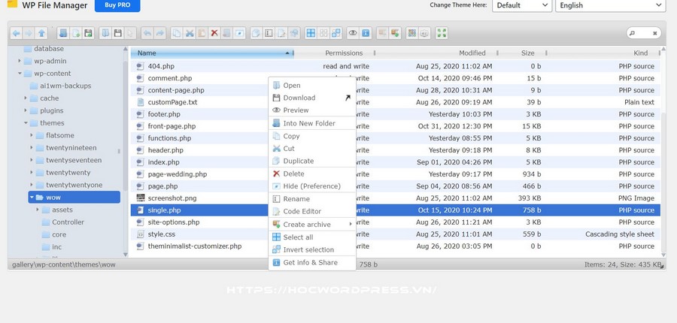The width and height of the screenshot is (677, 323).
Task: Select the functions.php file in list
Action: 169,138
